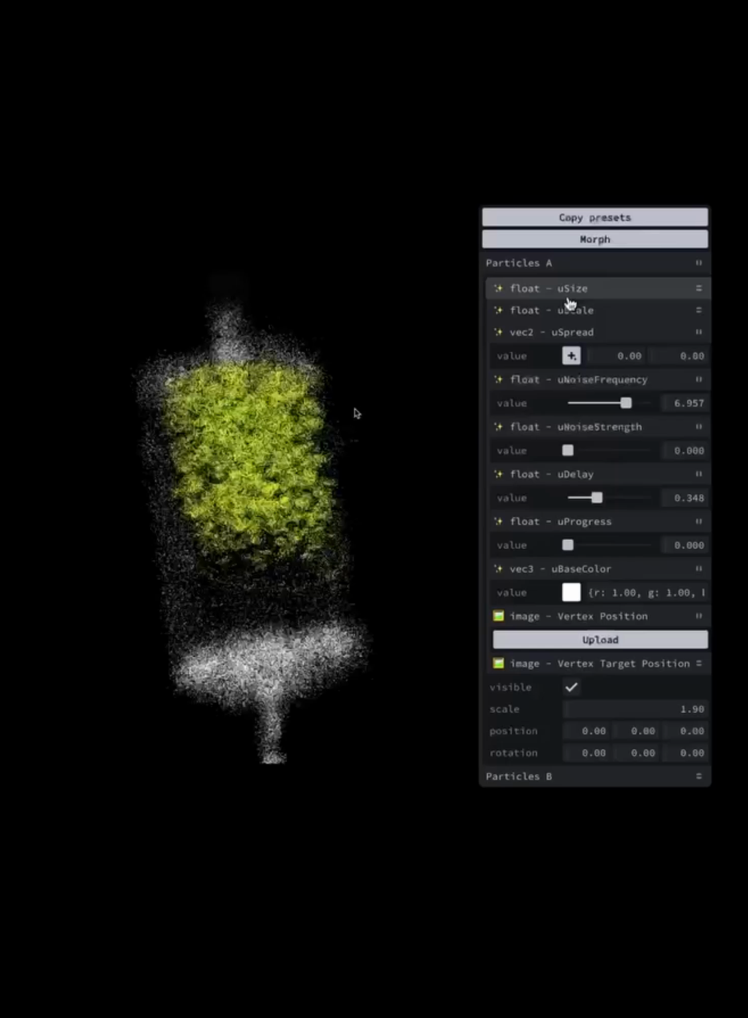This screenshot has width=748, height=1018.
Task: Click the uNoiseStrength value field 0.000
Action: pyautogui.click(x=685, y=450)
